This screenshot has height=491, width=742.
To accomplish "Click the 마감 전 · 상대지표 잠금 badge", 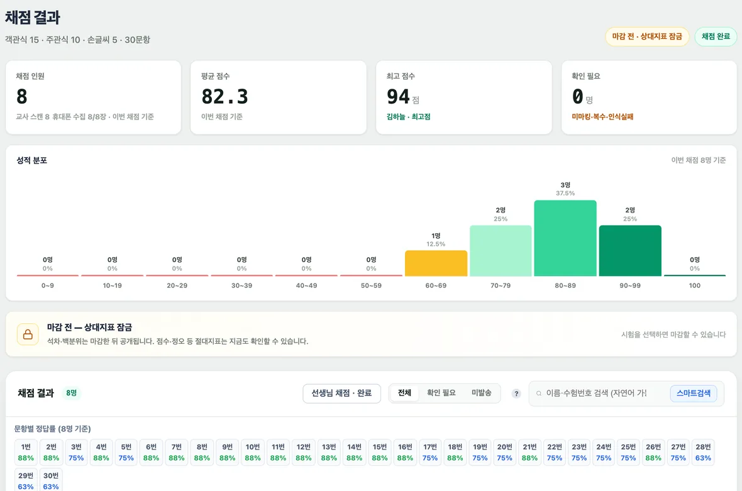I will pos(647,36).
